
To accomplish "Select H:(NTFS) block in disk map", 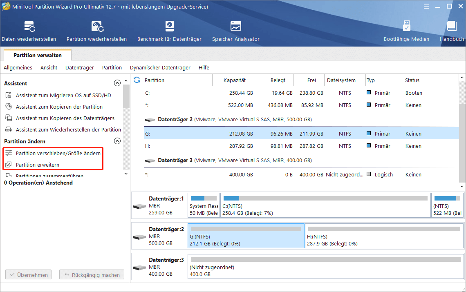I will coord(384,236).
